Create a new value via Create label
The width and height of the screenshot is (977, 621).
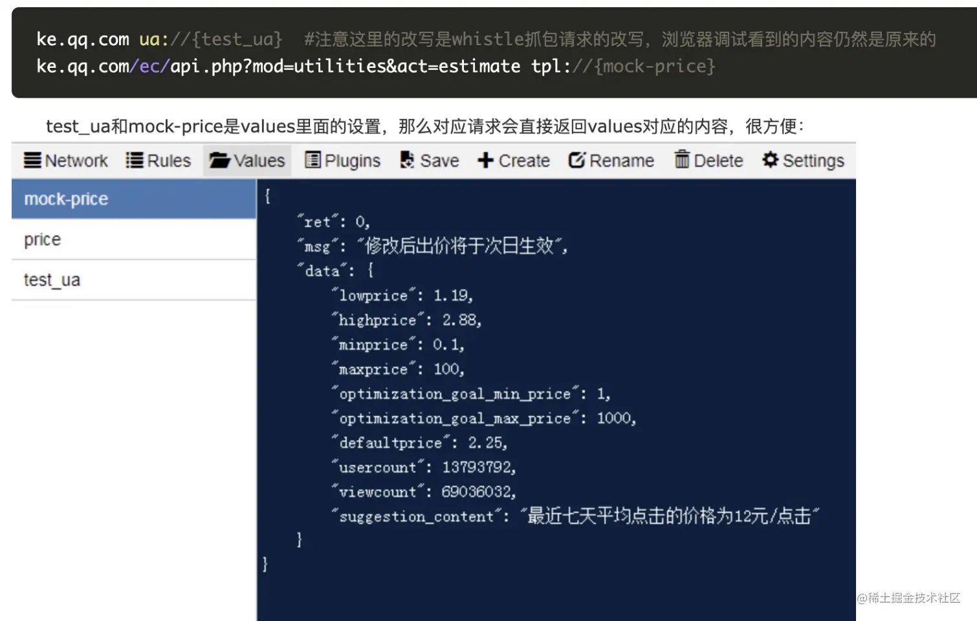[x=524, y=160]
